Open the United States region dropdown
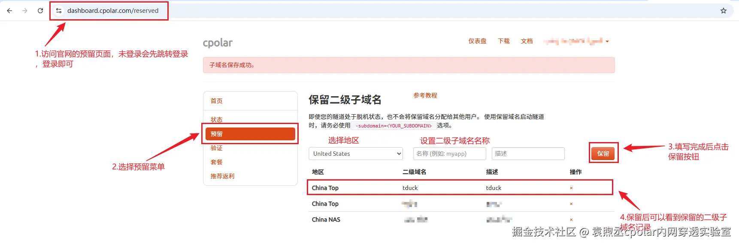 click(356, 154)
